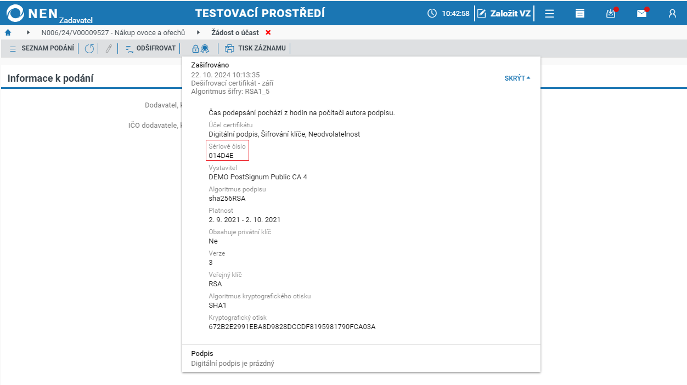
Task: Open the hamburger menu in header
Action: coord(549,14)
